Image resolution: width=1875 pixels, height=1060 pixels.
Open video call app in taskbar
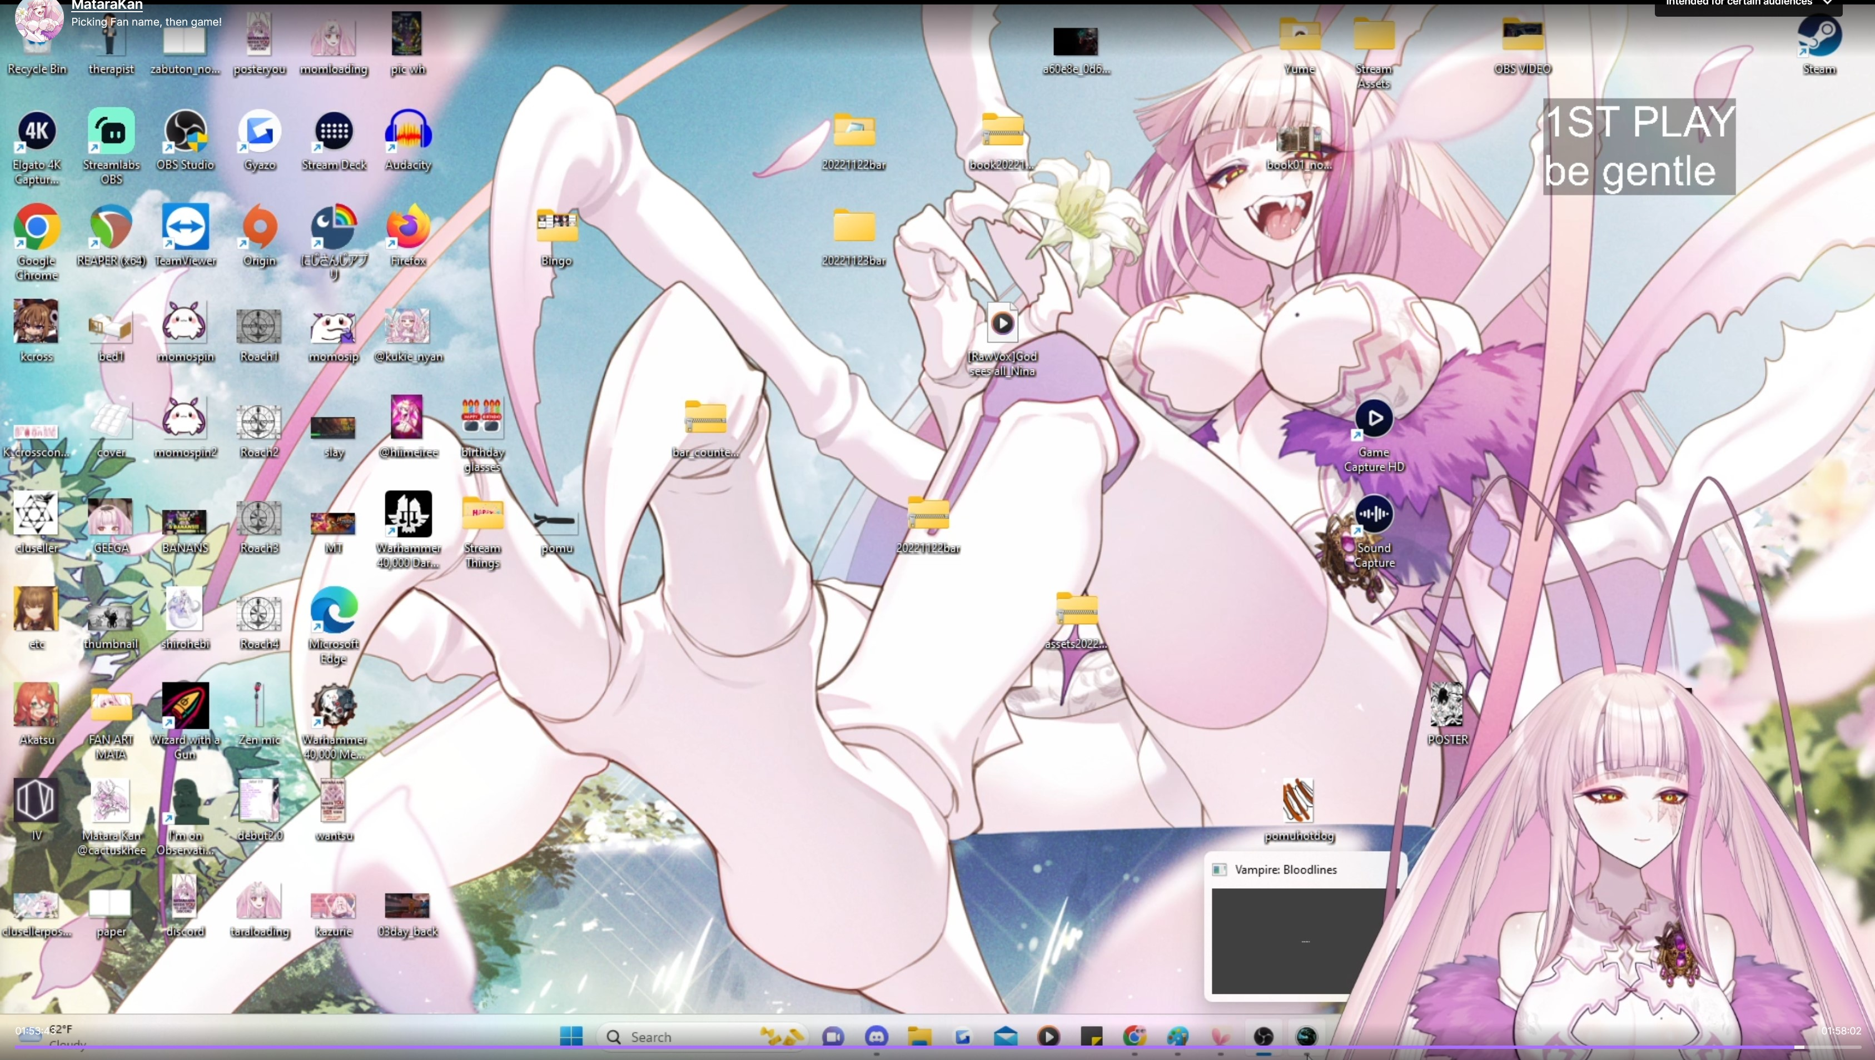833,1036
